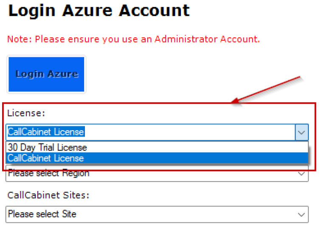Screen dimensions: 321x228
Task: Click the Please select Site text
Action: point(42,214)
